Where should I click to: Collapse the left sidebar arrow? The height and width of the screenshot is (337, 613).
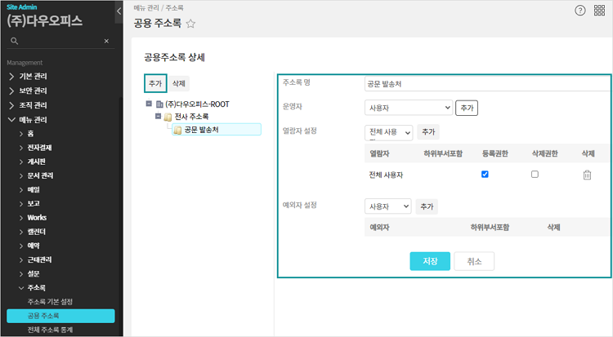click(119, 11)
